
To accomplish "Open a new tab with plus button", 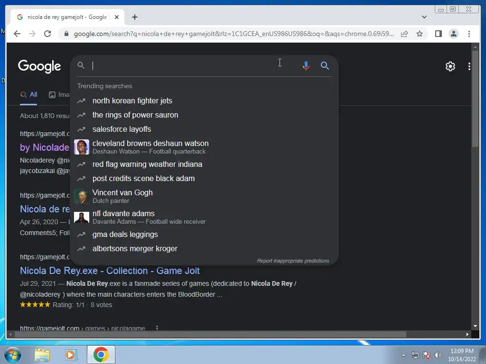I will [134, 17].
